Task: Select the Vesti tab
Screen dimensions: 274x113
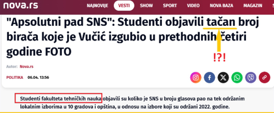Action: 124,6
